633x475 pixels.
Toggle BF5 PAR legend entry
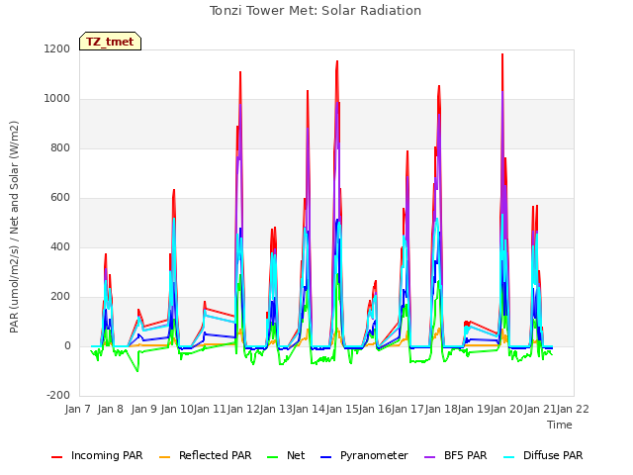point(456,455)
